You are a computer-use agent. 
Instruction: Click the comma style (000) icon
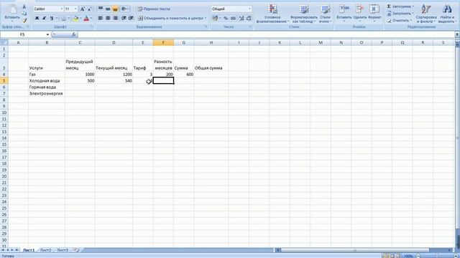tap(233, 18)
